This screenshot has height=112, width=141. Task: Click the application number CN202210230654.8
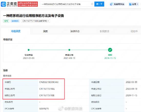click(49, 82)
